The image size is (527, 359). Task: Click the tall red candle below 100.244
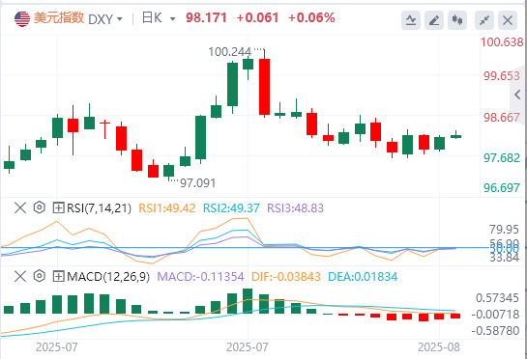[265, 87]
